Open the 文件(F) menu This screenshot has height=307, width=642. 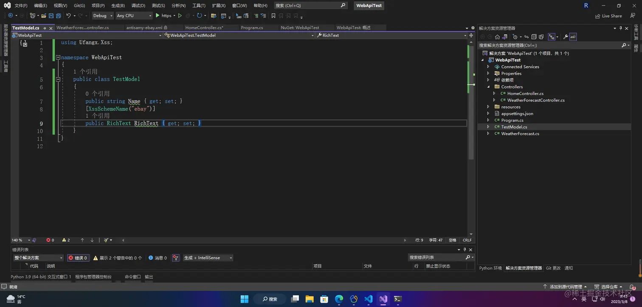click(x=21, y=6)
